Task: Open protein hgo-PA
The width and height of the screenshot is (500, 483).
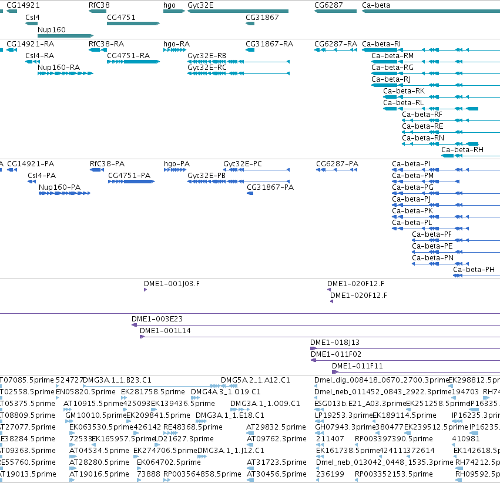Action: (x=177, y=164)
